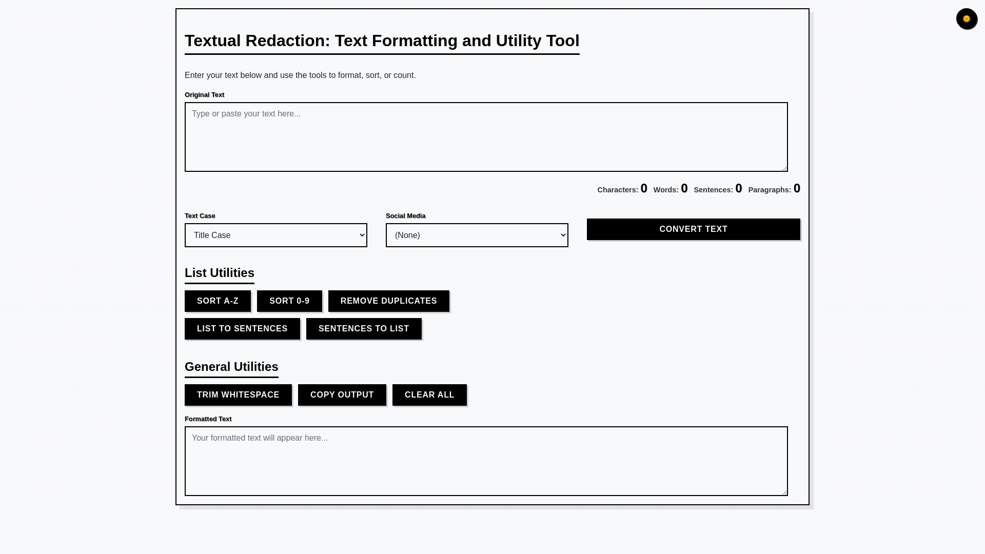This screenshot has width=985, height=554.
Task: Open the Social Media dropdown
Action: coord(477,235)
